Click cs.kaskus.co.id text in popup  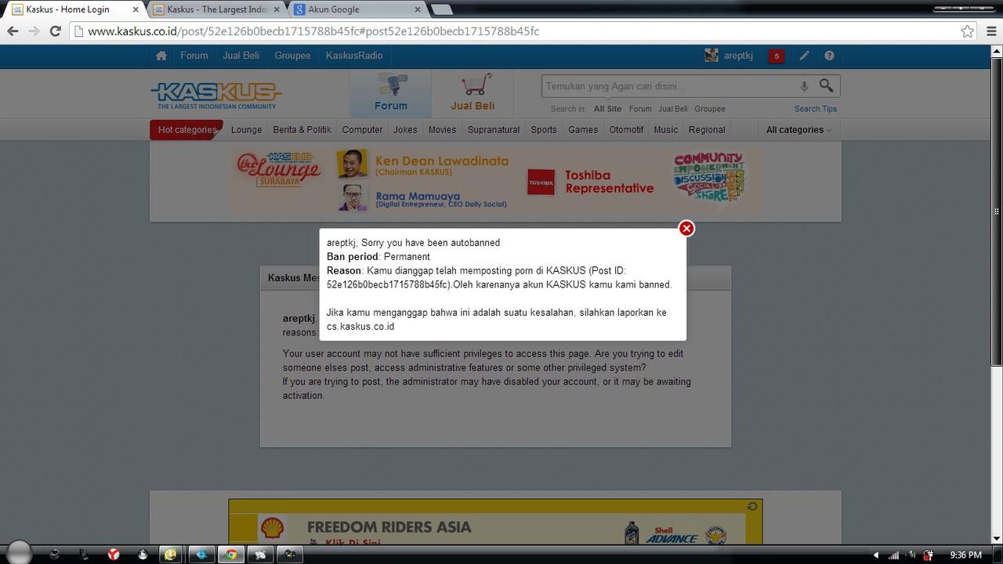click(x=360, y=327)
